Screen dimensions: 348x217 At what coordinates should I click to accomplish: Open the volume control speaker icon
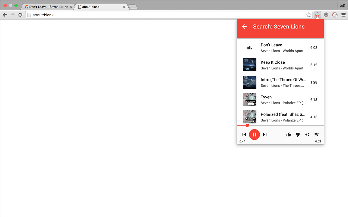click(x=307, y=135)
